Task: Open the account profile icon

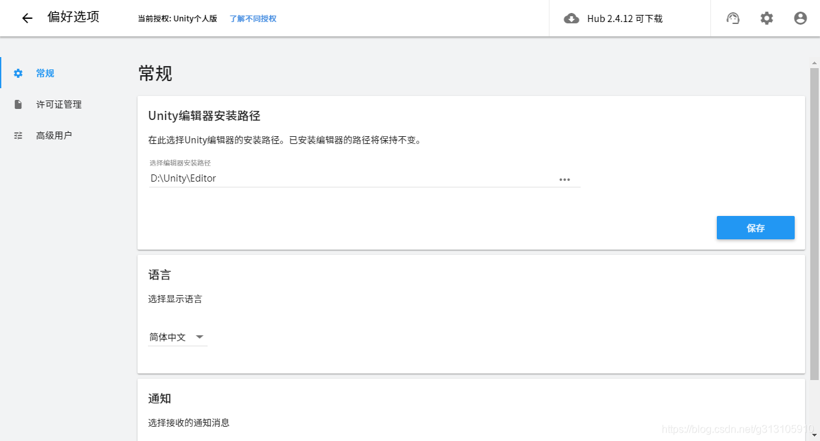Action: coord(801,18)
